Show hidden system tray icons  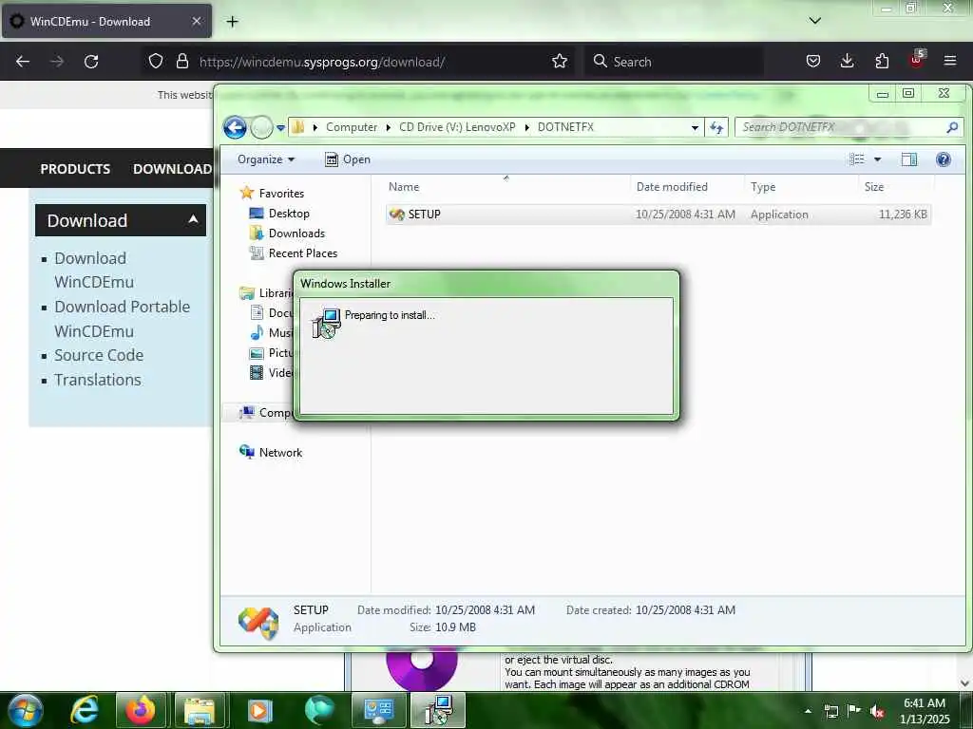tap(808, 711)
